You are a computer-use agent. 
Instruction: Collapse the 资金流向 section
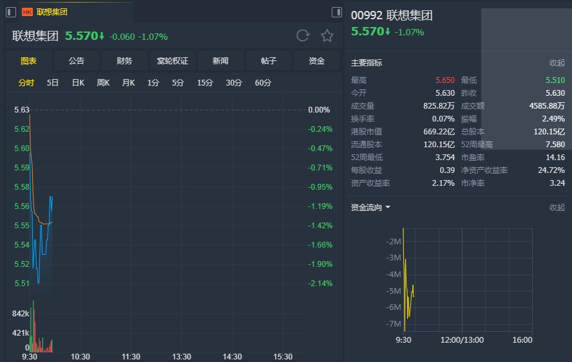click(557, 208)
